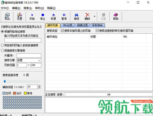Click the application icon in title bar
153x116 pixels.
[x=2, y=2]
